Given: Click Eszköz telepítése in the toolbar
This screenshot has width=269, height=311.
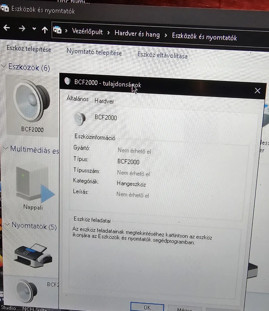Looking at the screenshot, I should [29, 49].
